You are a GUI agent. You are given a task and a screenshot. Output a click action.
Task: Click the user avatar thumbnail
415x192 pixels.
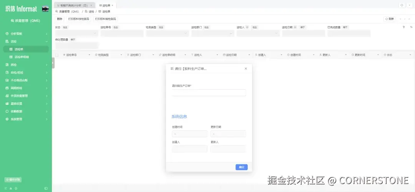pos(45,9)
